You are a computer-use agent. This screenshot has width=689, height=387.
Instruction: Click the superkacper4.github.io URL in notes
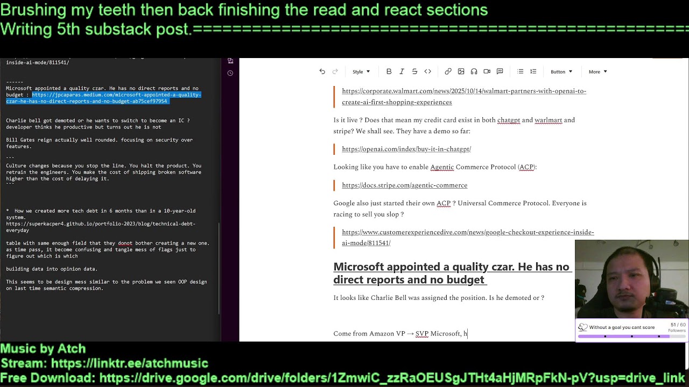point(101,227)
